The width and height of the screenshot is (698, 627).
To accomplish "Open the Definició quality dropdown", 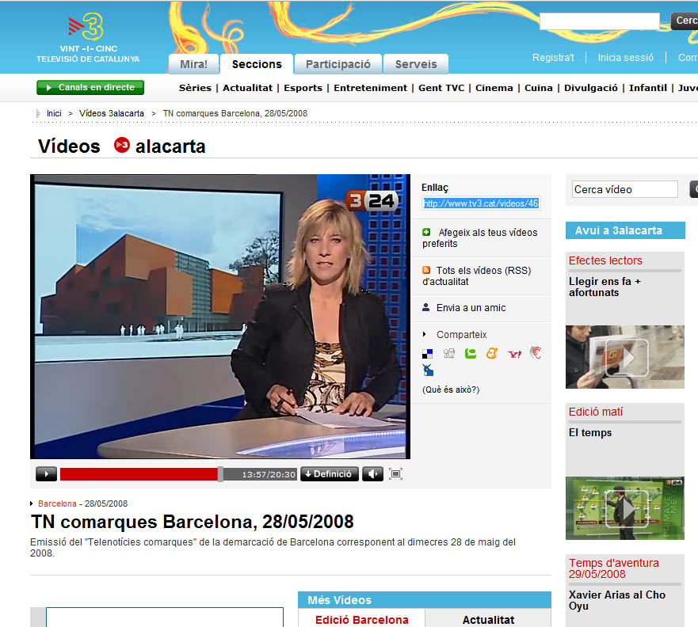I will (330, 474).
